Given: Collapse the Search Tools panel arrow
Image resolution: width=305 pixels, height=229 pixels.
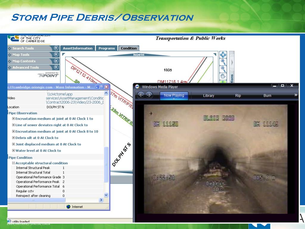Looking at the screenshot, I should 56,48.
